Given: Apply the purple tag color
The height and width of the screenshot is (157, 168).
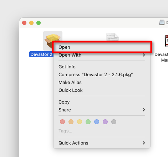Looking at the screenshot, I should tap(105, 122).
